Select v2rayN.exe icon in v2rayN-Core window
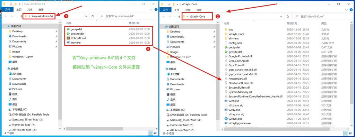 [226, 119]
